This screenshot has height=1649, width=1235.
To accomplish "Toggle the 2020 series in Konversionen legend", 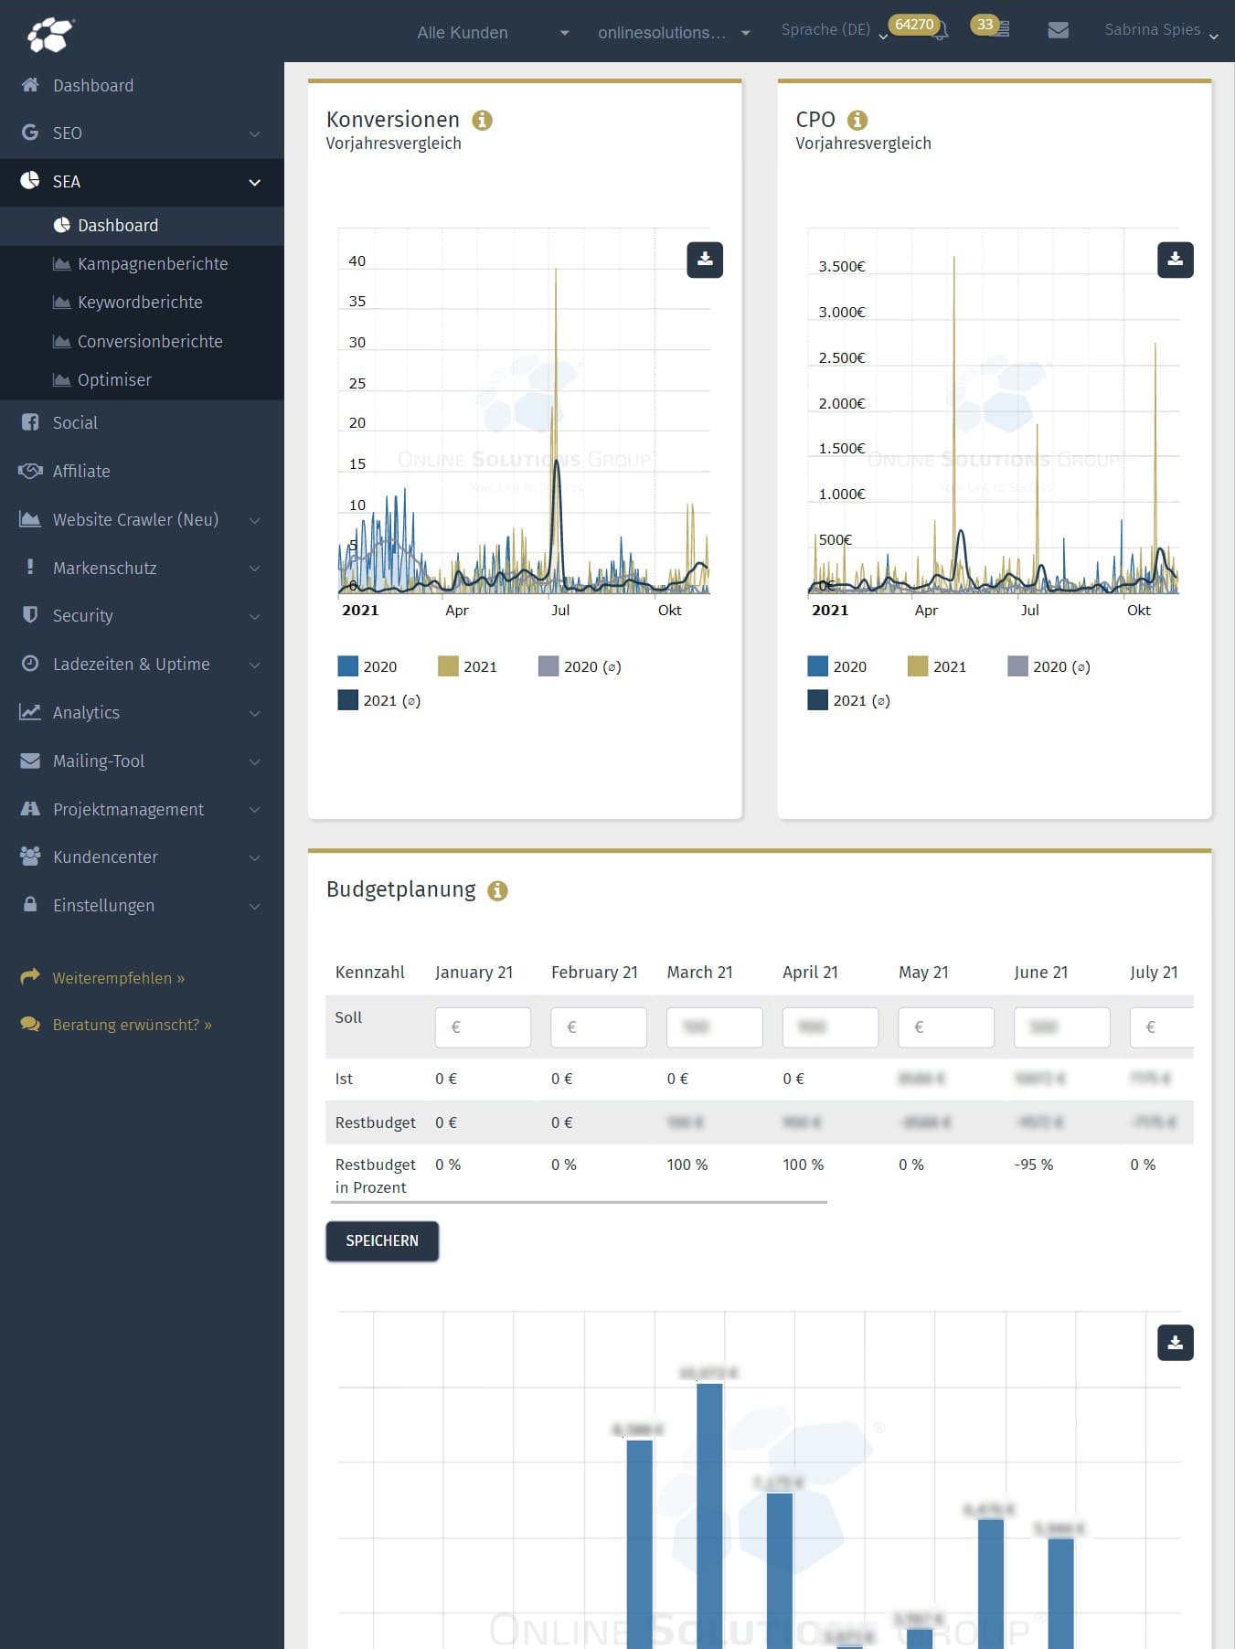I will [367, 666].
